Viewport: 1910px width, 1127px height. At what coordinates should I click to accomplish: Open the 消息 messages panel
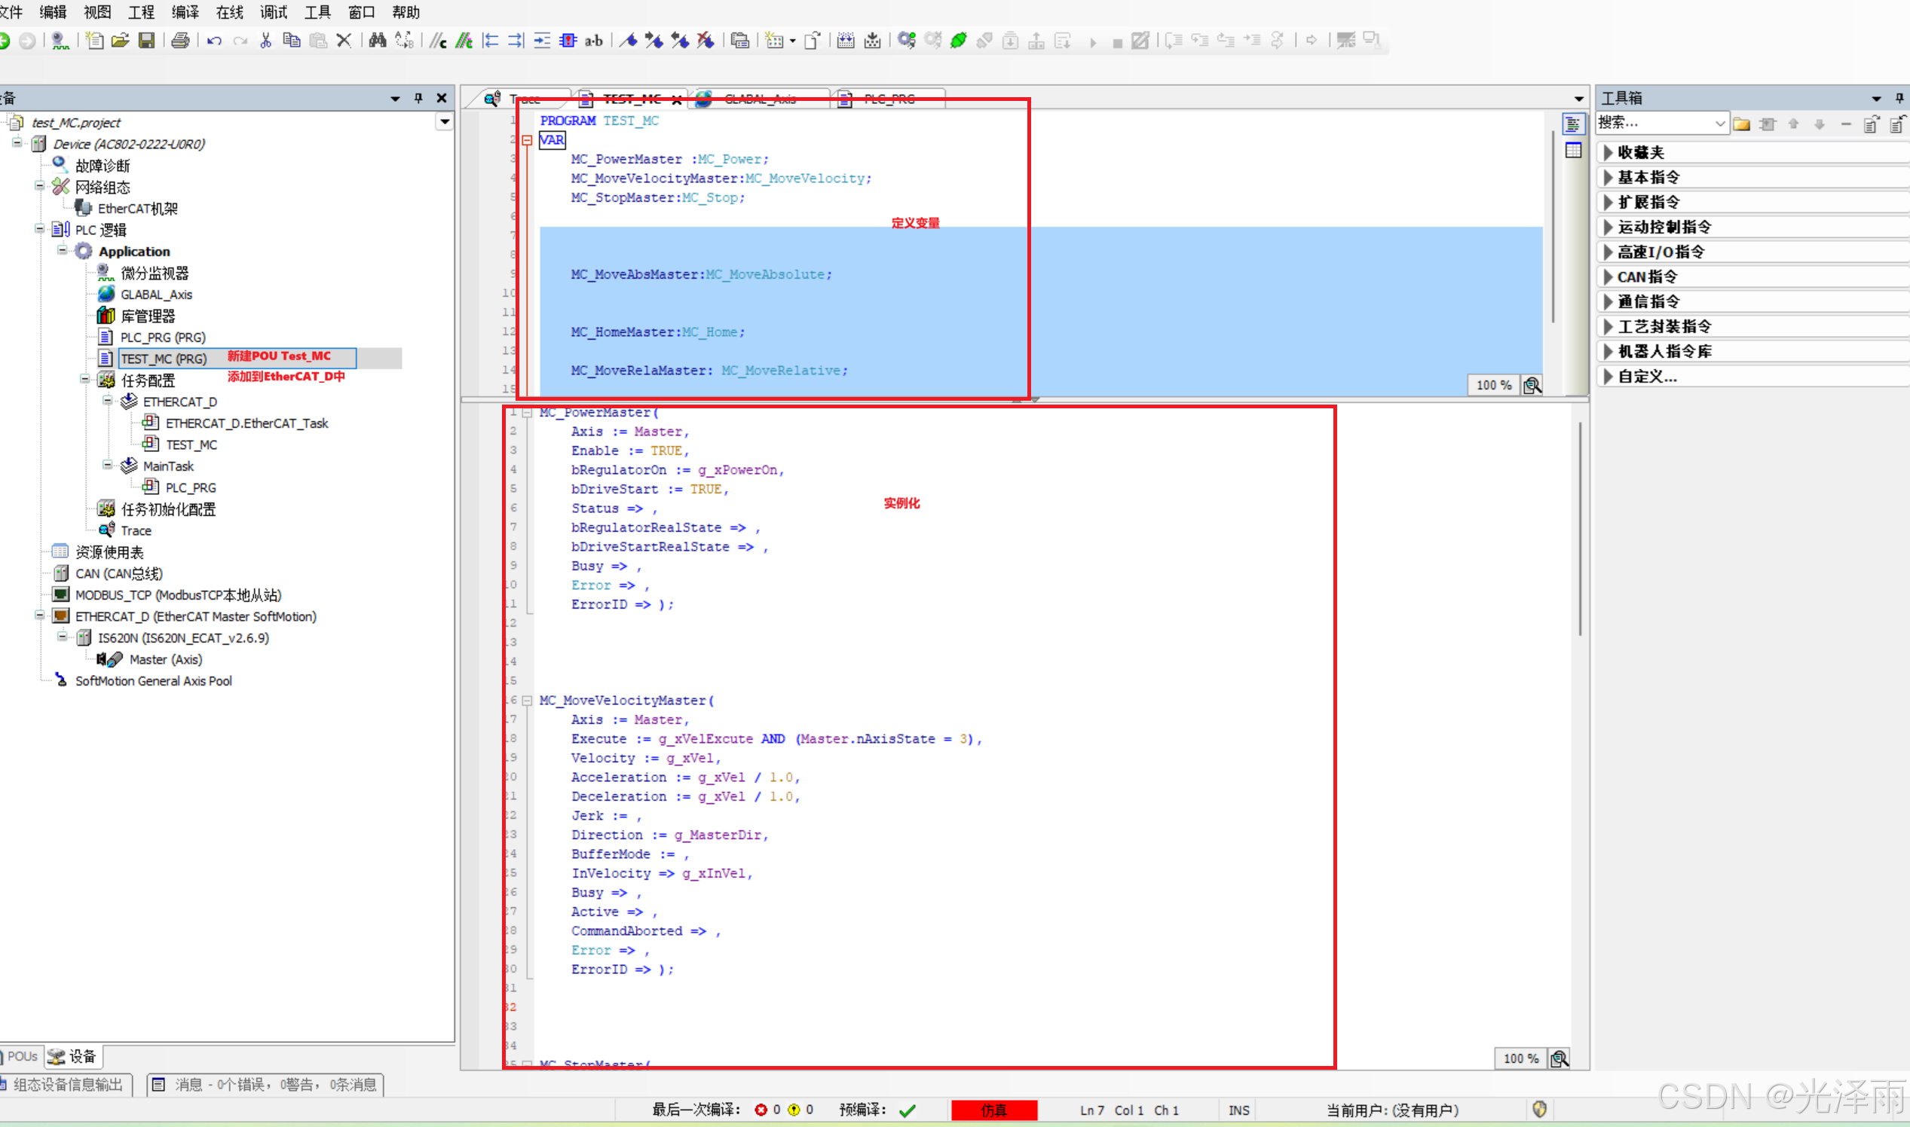pos(266,1085)
